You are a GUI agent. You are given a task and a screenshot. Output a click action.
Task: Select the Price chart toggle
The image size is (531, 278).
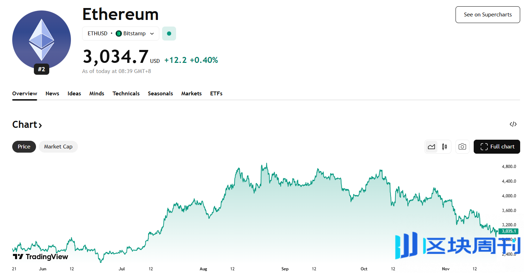click(24, 147)
